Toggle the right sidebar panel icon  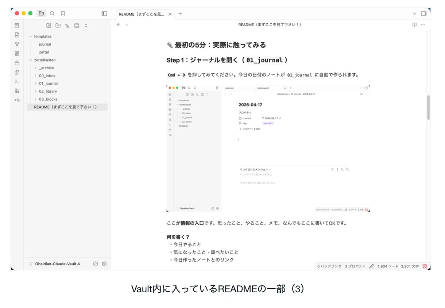coord(423,14)
